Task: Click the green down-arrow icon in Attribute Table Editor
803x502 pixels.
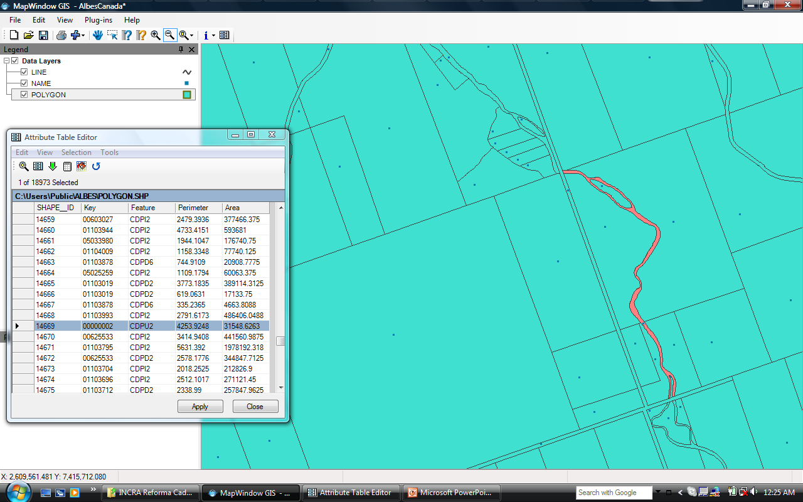Action: [53, 166]
